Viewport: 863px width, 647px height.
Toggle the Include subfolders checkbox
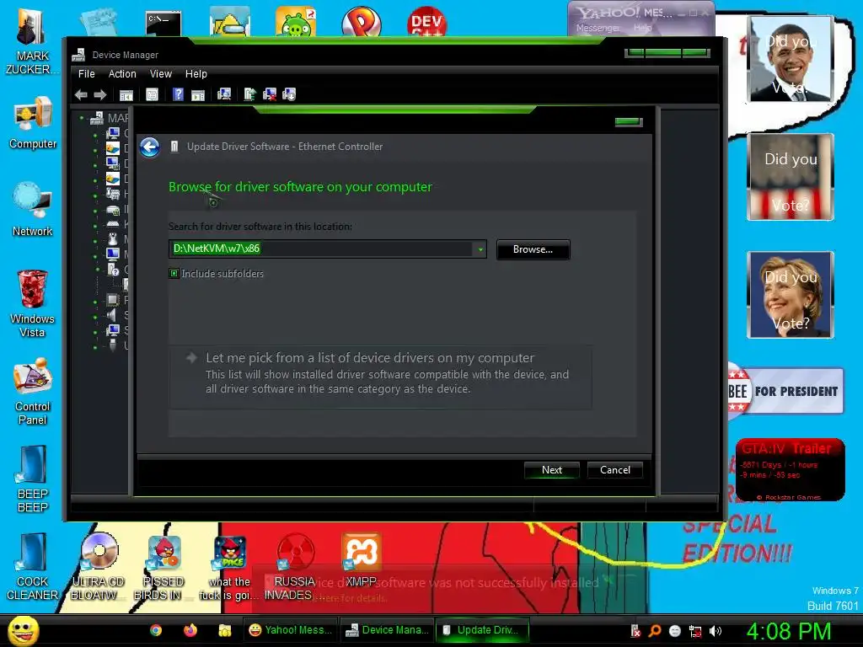tap(174, 274)
